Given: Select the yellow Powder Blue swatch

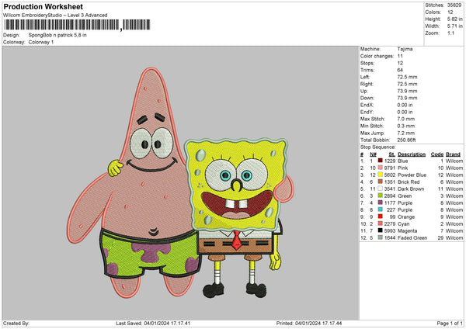Looking at the screenshot, I should (380, 175).
